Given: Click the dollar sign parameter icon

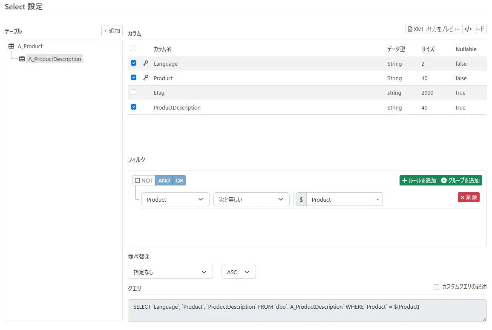Looking at the screenshot, I should pos(301,200).
